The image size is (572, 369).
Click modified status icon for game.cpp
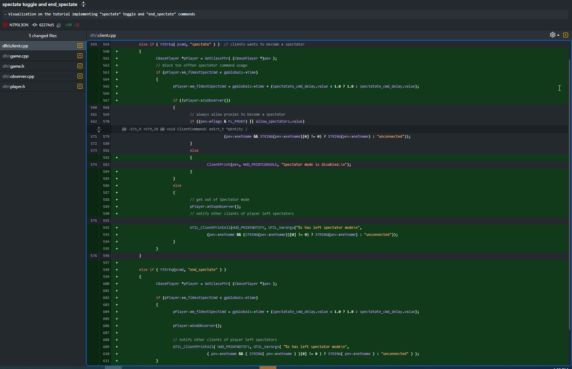point(80,56)
